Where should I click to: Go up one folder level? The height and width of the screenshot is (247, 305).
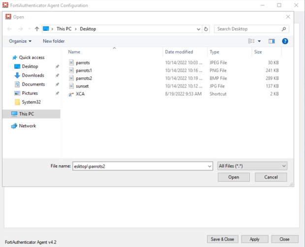(x=37, y=29)
